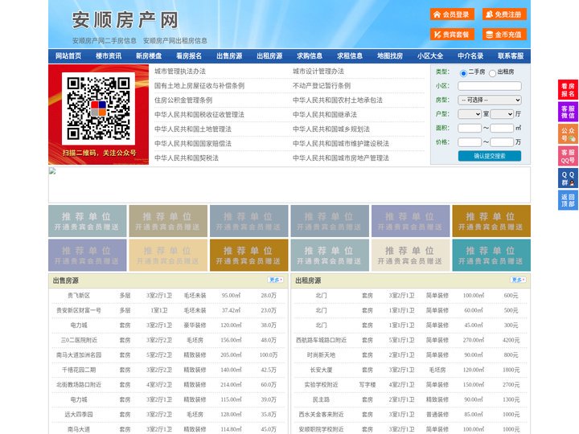Click the 免费注册 button
579x434 pixels.
(504, 14)
